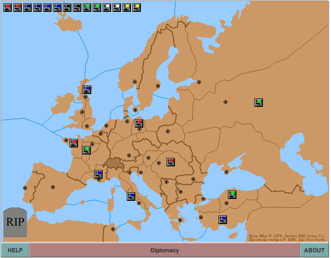Pick the Turkish fleet piece from the palette
Image resolution: width=331 pixels, height=258 pixels.
point(127,8)
